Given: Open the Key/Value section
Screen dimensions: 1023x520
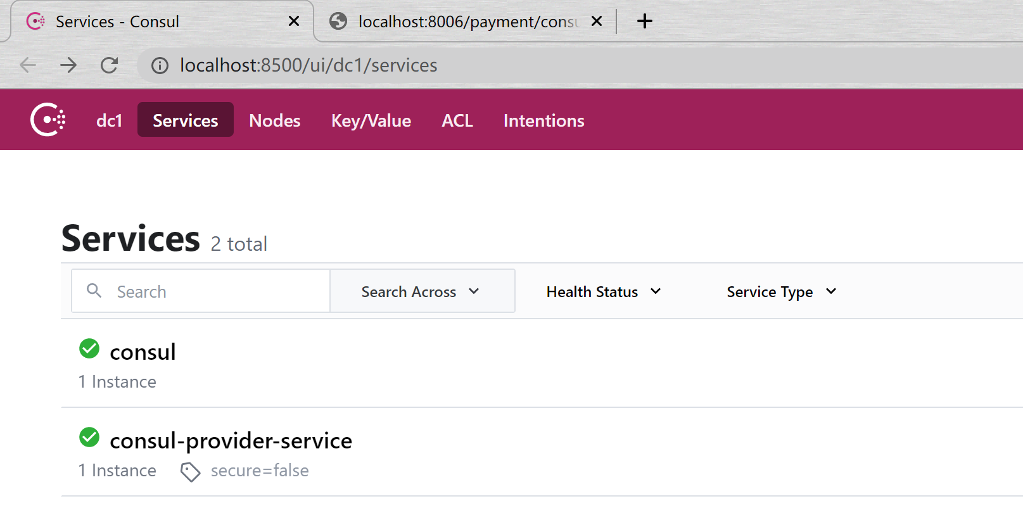Looking at the screenshot, I should pos(371,120).
